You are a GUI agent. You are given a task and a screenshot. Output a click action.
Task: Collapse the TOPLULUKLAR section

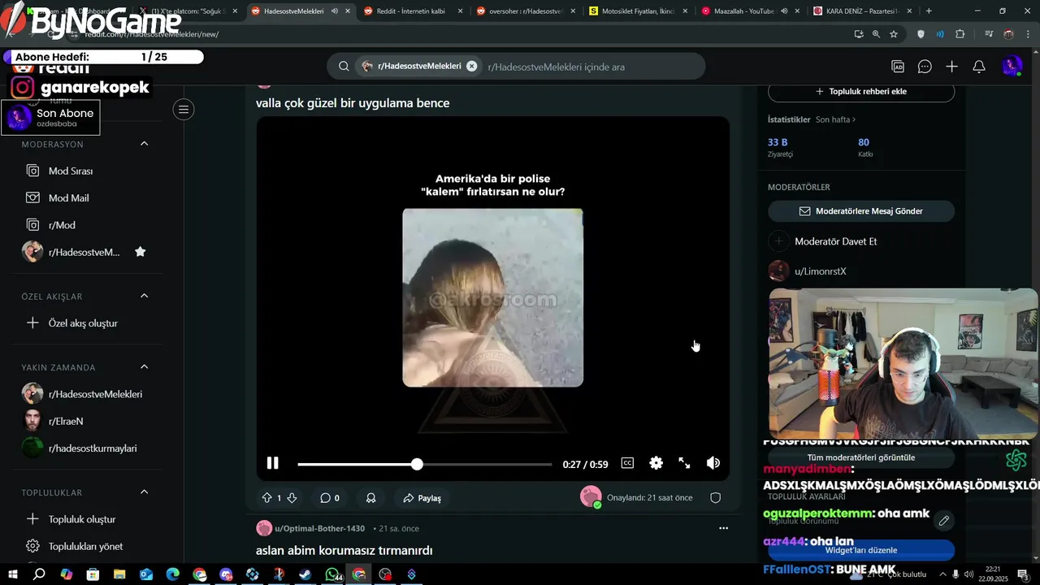[144, 492]
